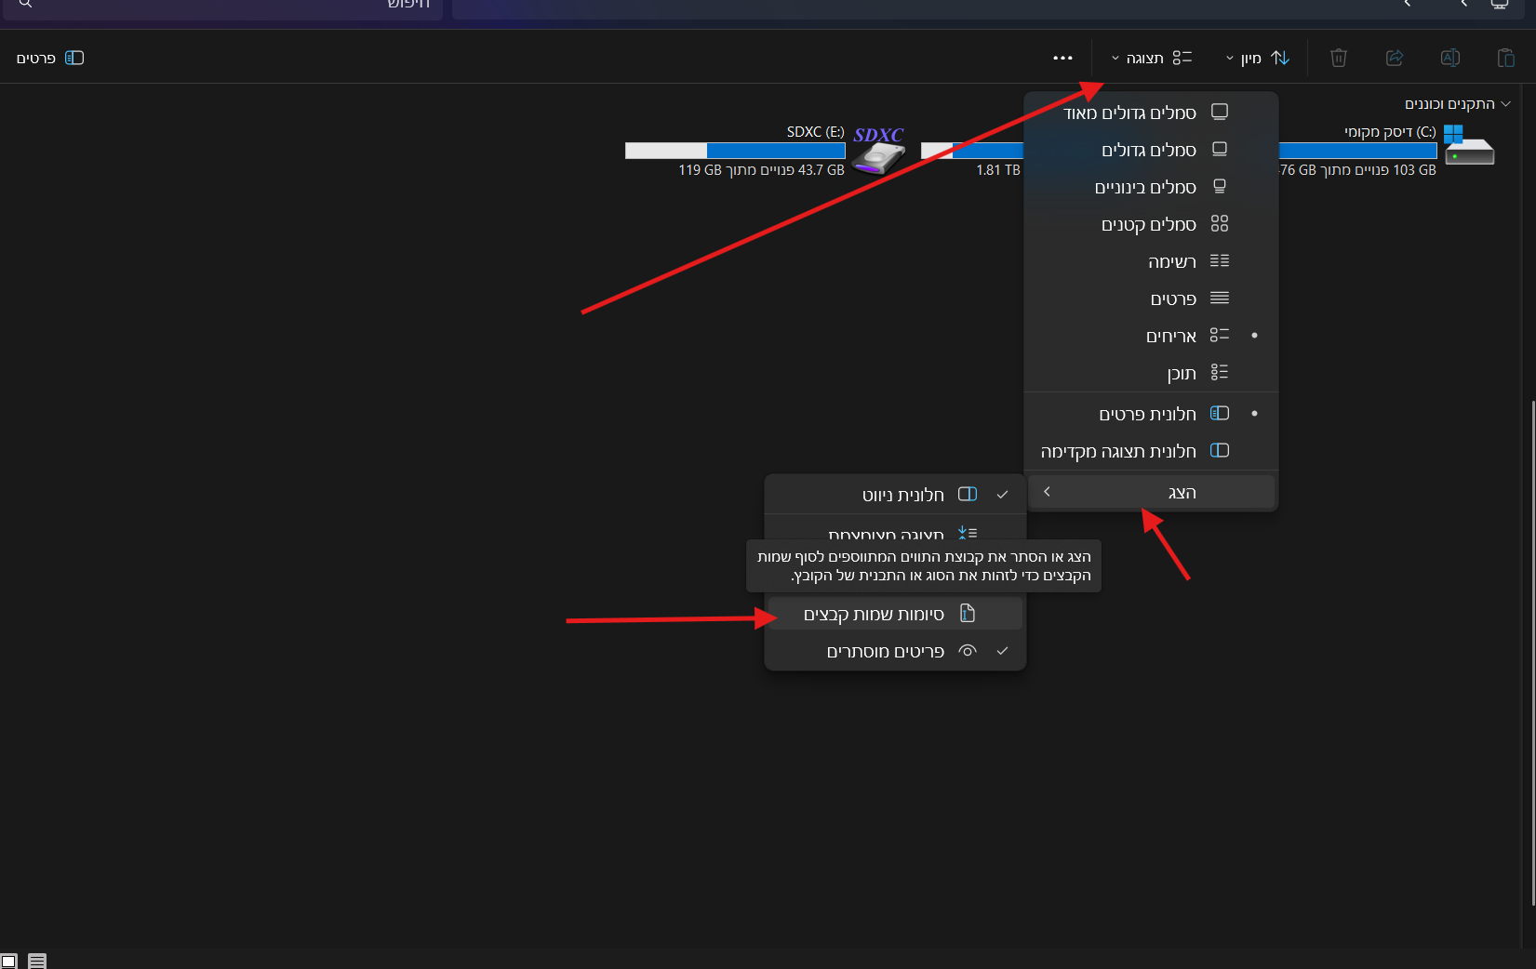Click the paste clipboard icon in toolbar
Screen dimensions: 1536x969
click(1505, 58)
